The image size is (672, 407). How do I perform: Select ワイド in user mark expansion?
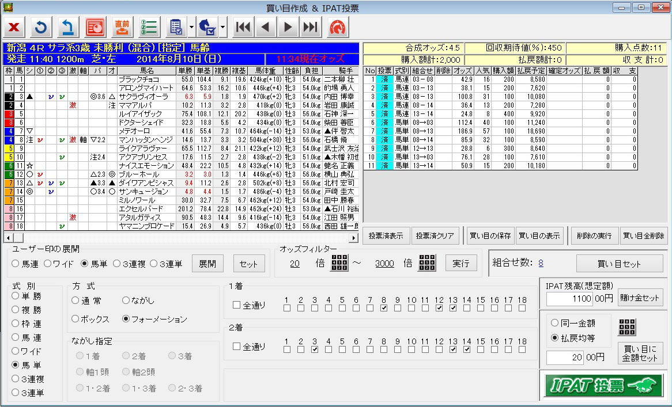pyautogui.click(x=48, y=264)
